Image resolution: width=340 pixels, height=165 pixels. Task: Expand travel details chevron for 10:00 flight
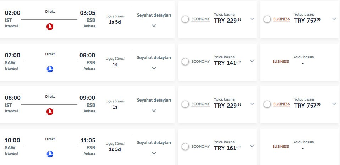(x=154, y=153)
